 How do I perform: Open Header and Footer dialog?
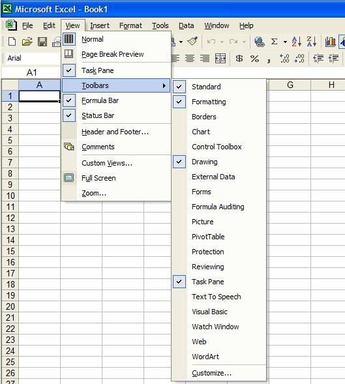(x=116, y=132)
